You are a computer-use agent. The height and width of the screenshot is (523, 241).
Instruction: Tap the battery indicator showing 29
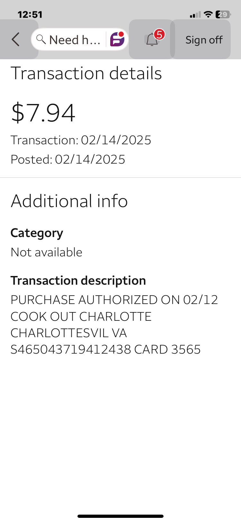point(223,14)
